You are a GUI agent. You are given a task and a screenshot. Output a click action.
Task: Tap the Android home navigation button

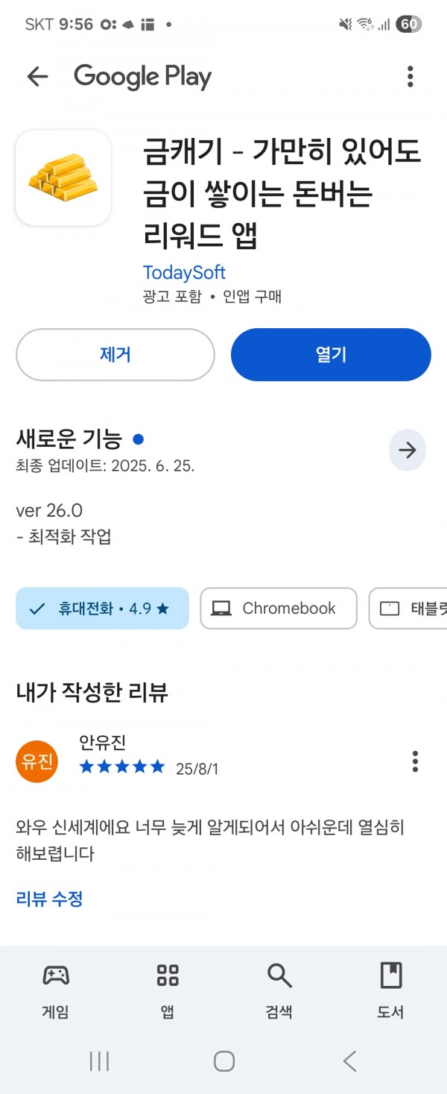223,1061
